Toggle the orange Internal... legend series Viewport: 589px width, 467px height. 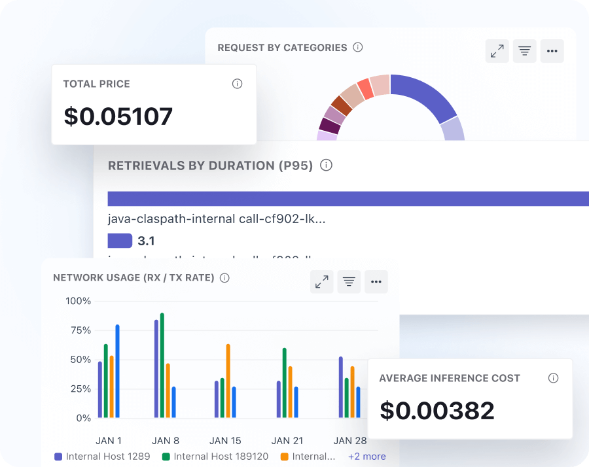(308, 457)
